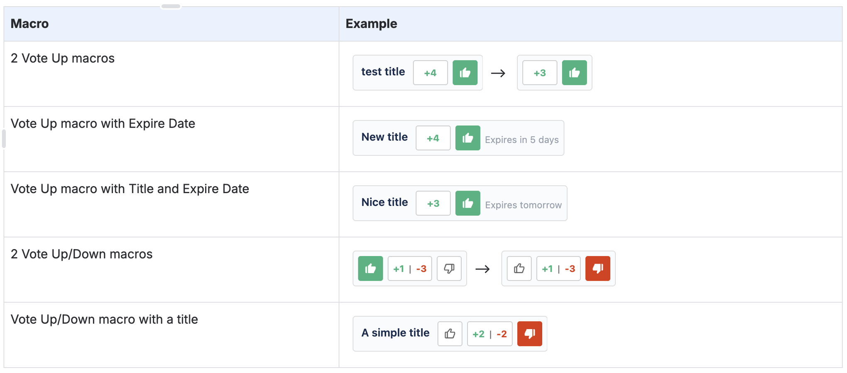847x373 pixels.
Task: Upvote the 'New title' macro
Action: point(468,138)
